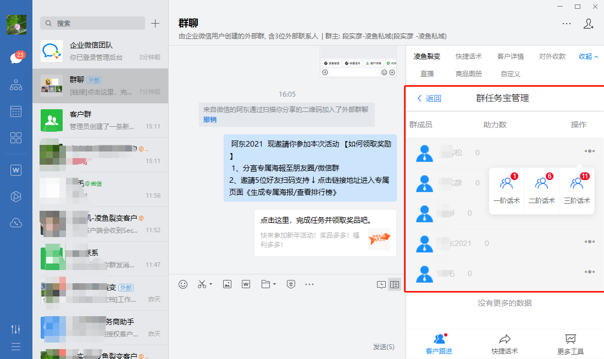
Task: Collapse the toolbar using 收起
Action: tap(588, 57)
